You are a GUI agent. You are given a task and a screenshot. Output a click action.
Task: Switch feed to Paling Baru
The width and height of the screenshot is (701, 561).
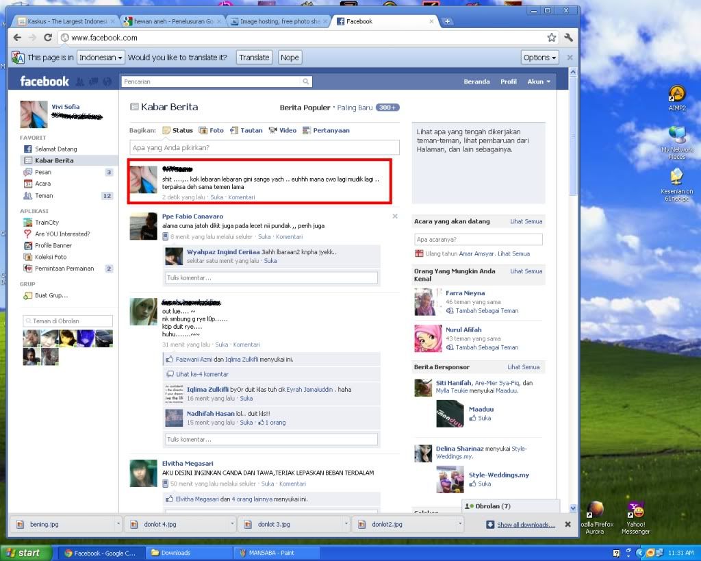[x=355, y=108]
